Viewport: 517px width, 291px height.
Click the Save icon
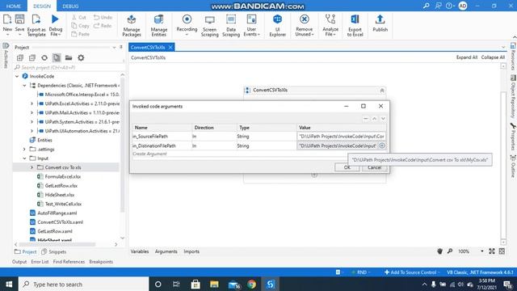click(x=19, y=19)
